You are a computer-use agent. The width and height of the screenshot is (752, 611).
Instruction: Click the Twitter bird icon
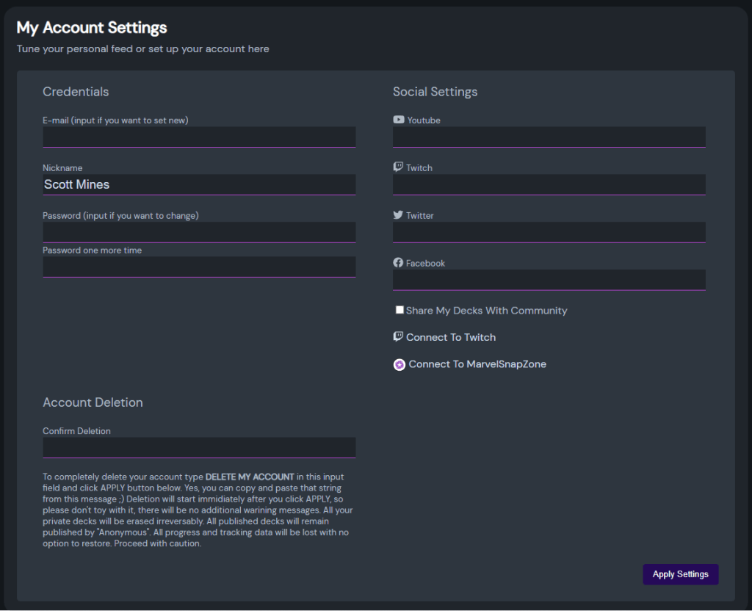coord(398,215)
